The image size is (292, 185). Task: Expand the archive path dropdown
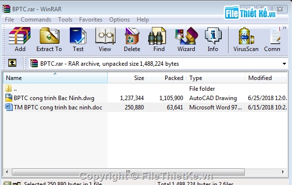(x=284, y=64)
